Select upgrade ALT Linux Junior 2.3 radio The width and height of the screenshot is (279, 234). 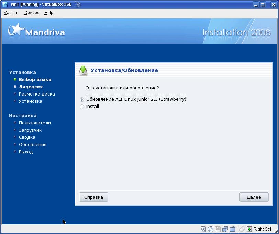pos(82,99)
